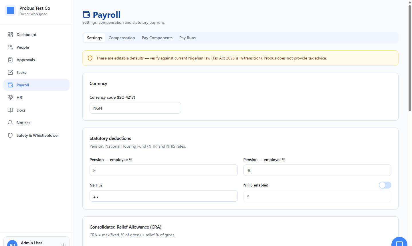Click the Pension employer % field

317,170
